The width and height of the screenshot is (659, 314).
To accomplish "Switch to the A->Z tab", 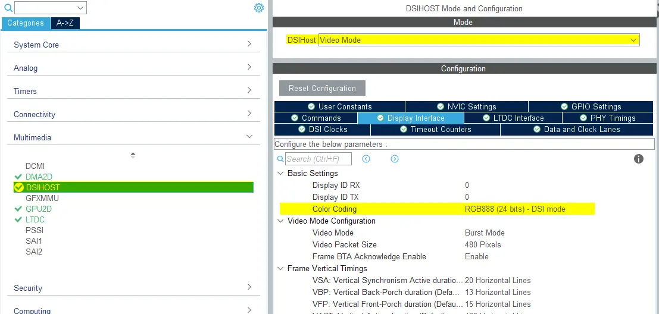I will click(65, 23).
